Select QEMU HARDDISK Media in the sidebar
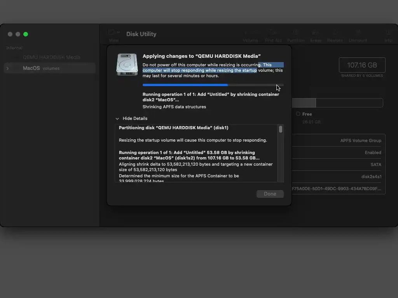Screen dimensions: 398x298 point(52,57)
